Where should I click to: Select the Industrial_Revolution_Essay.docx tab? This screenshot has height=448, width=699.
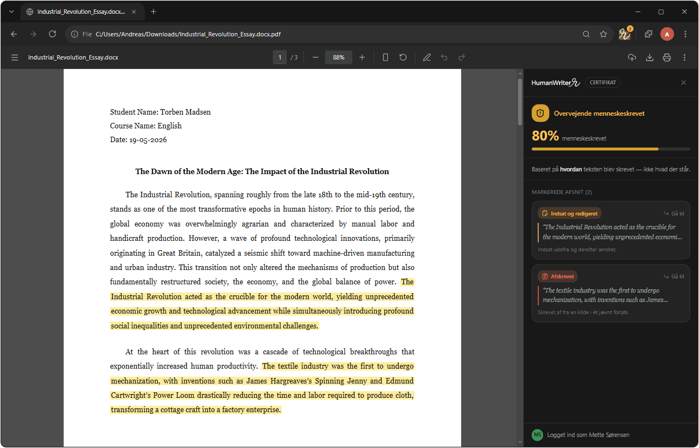click(x=83, y=12)
